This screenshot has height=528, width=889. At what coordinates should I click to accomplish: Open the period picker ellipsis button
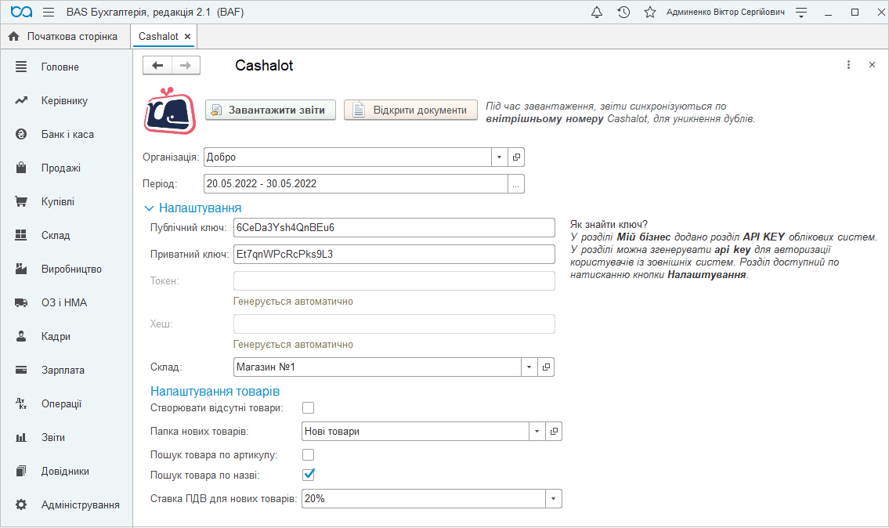[x=516, y=184]
